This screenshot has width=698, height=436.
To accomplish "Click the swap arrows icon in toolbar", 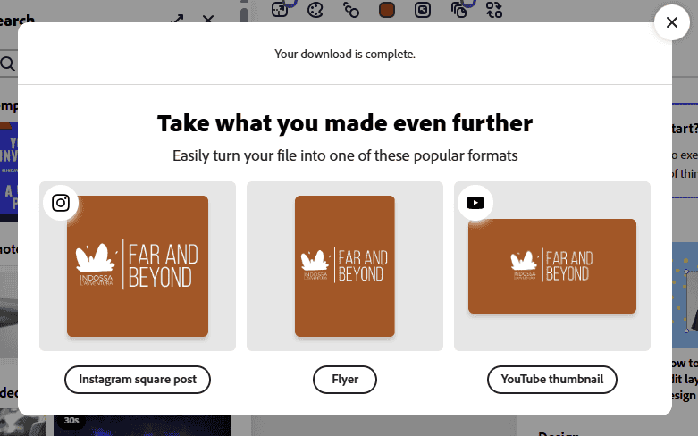I will click(494, 10).
